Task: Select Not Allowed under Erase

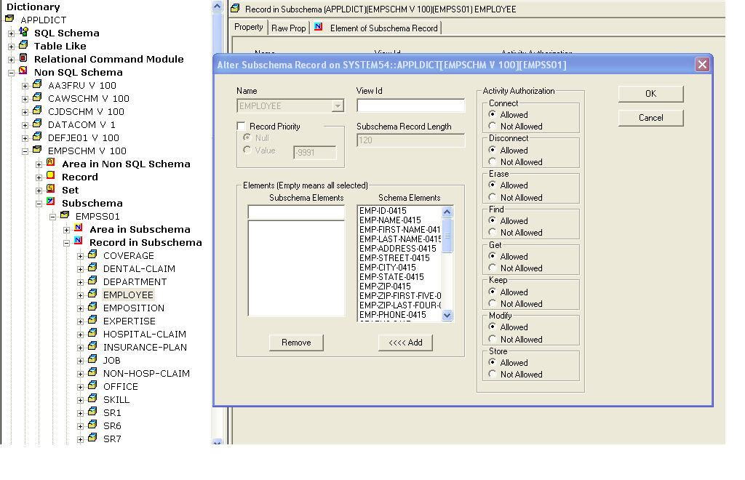Action: coord(493,197)
